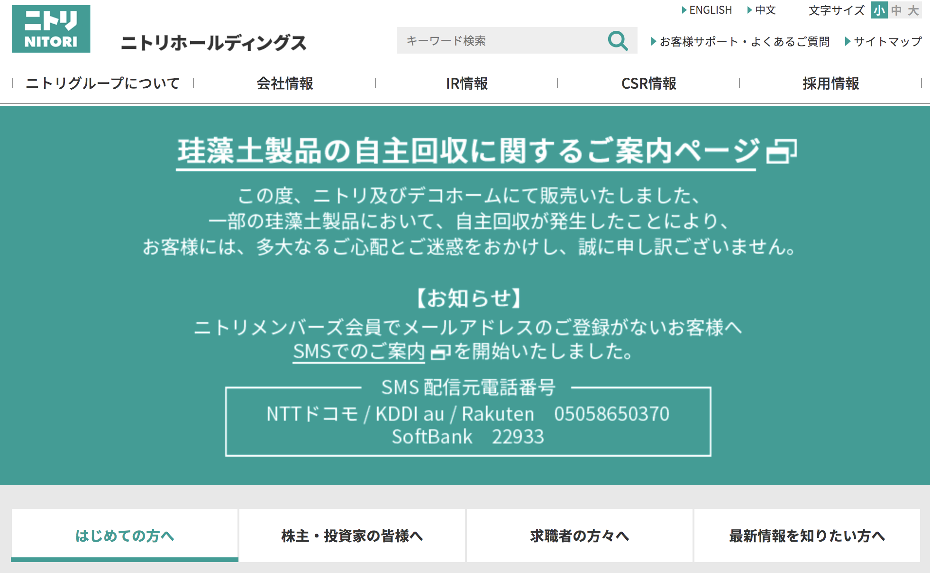Click the arrow beside ENGLISH

coord(684,10)
